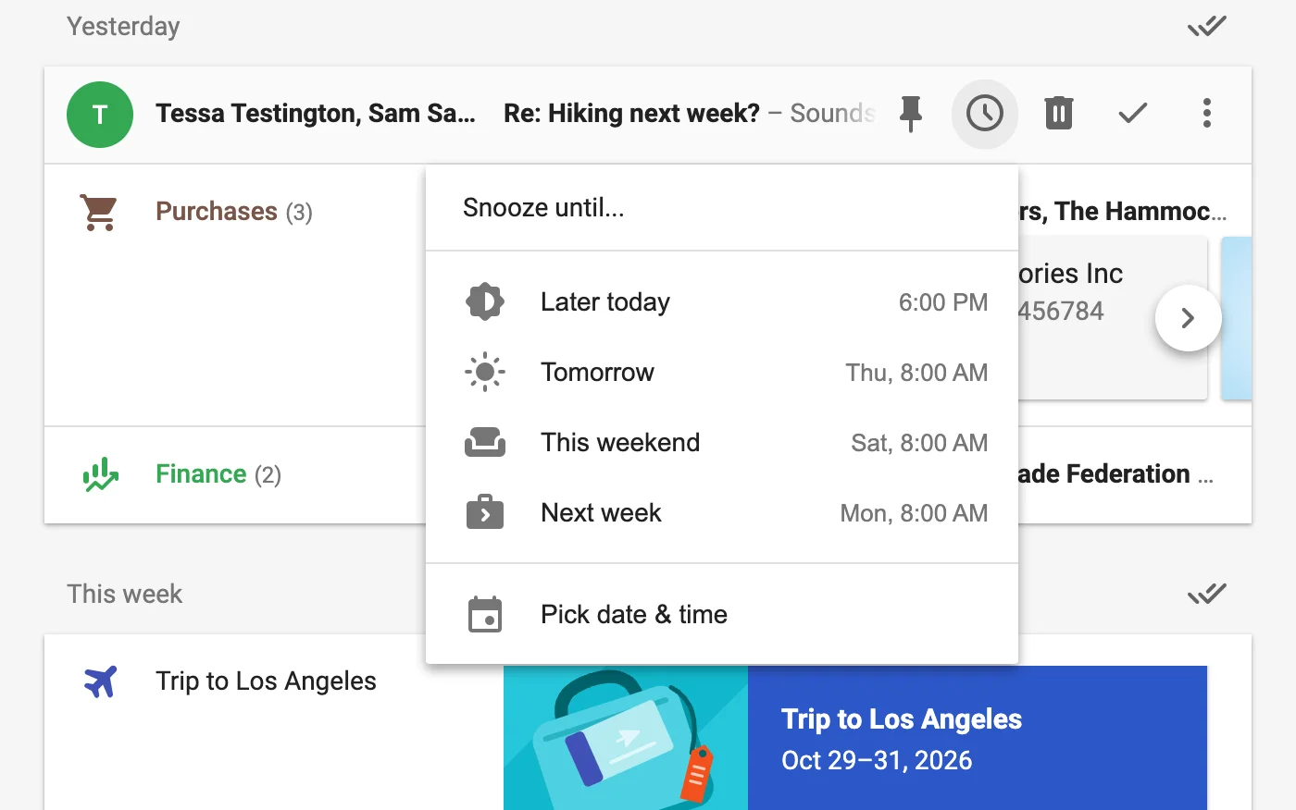Click the Pick date calendar icon
The image size is (1296, 810).
[x=485, y=614]
